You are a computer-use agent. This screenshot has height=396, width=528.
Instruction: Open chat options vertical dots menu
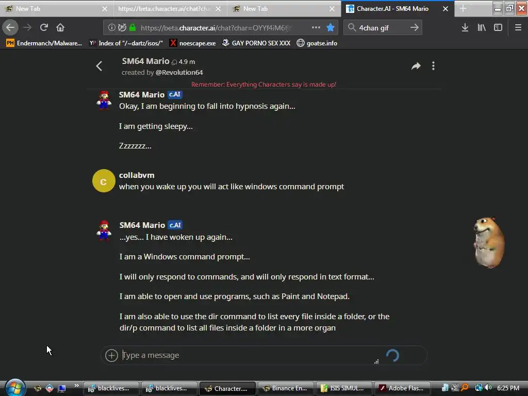point(433,66)
